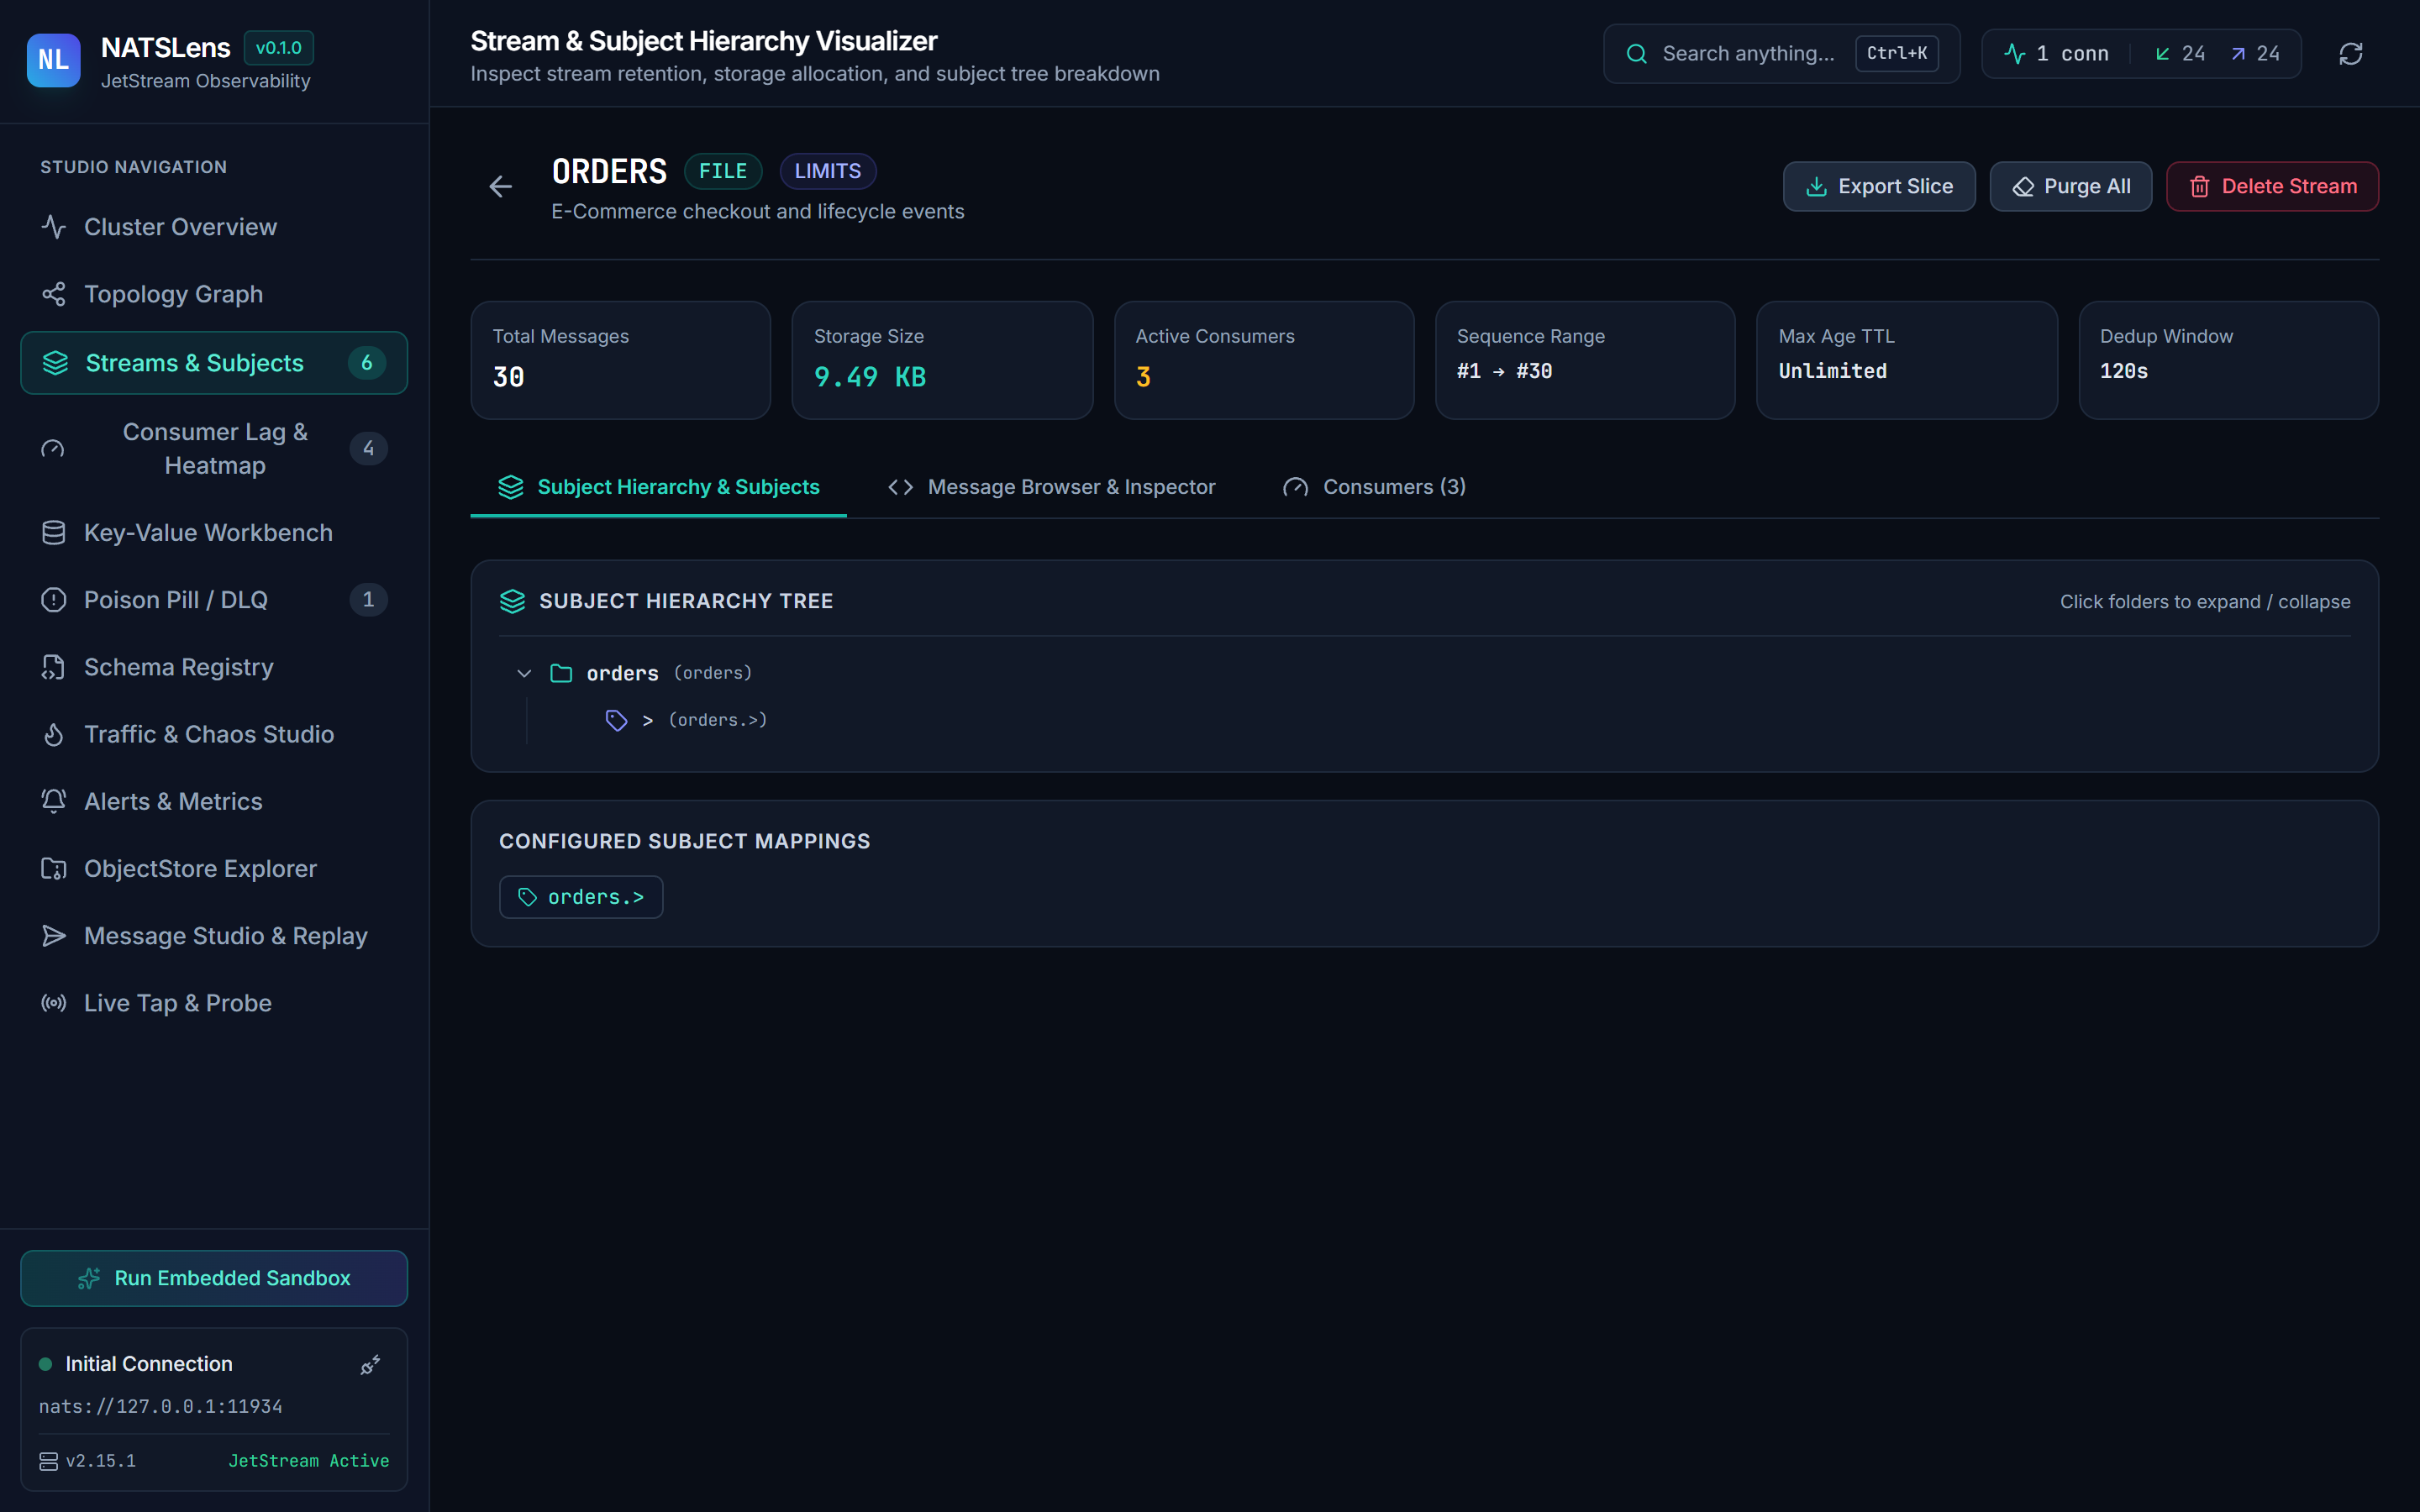Screen dimensions: 2420x1512
Task: Click the Streams & Subjects layers icon
Action: (56, 363)
